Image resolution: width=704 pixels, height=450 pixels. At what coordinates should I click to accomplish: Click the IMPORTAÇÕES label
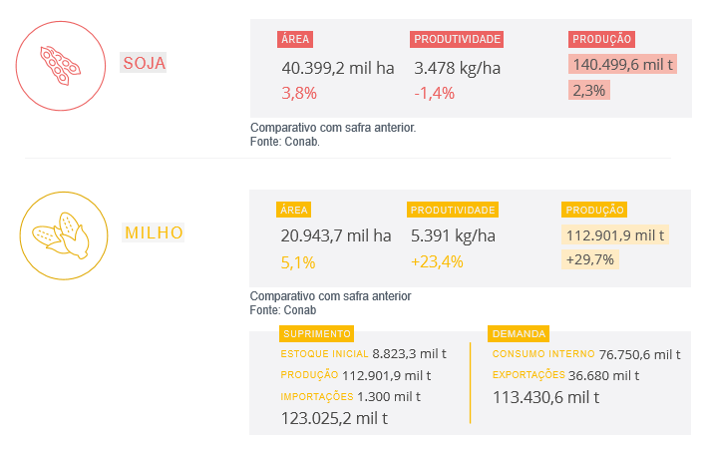click(317, 396)
